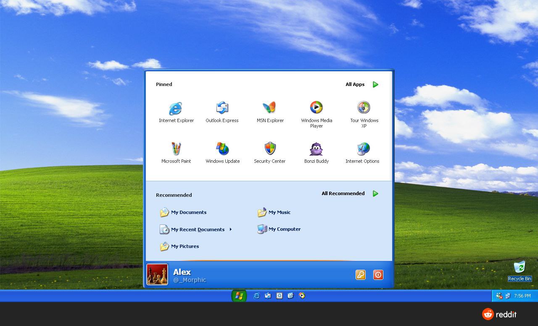
Task: Start the Tour Windows XP app
Action: [x=364, y=115]
